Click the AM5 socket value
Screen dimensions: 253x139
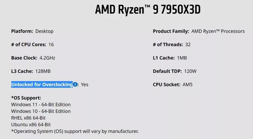pos(188,85)
